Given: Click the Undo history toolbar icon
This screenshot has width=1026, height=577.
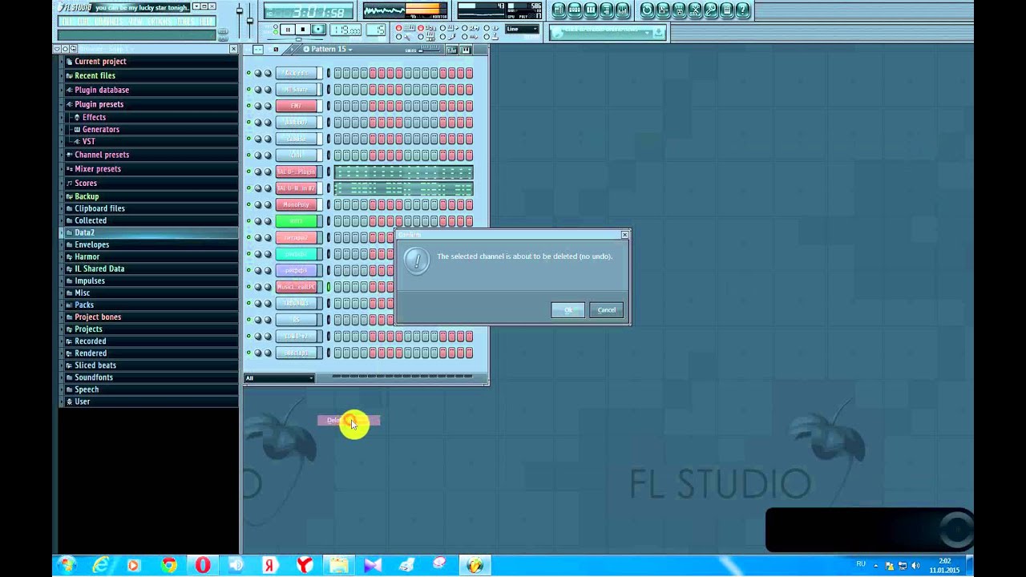Looking at the screenshot, I should tap(648, 10).
